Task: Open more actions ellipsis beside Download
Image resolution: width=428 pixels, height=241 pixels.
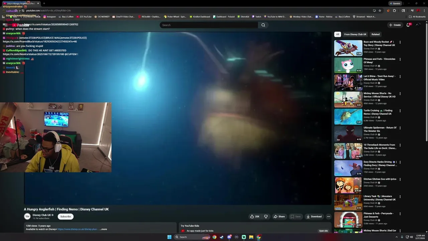Action: 328,217
